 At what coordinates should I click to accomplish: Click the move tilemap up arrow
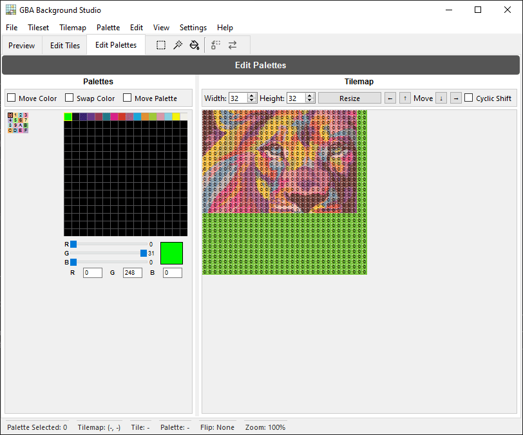coord(405,98)
